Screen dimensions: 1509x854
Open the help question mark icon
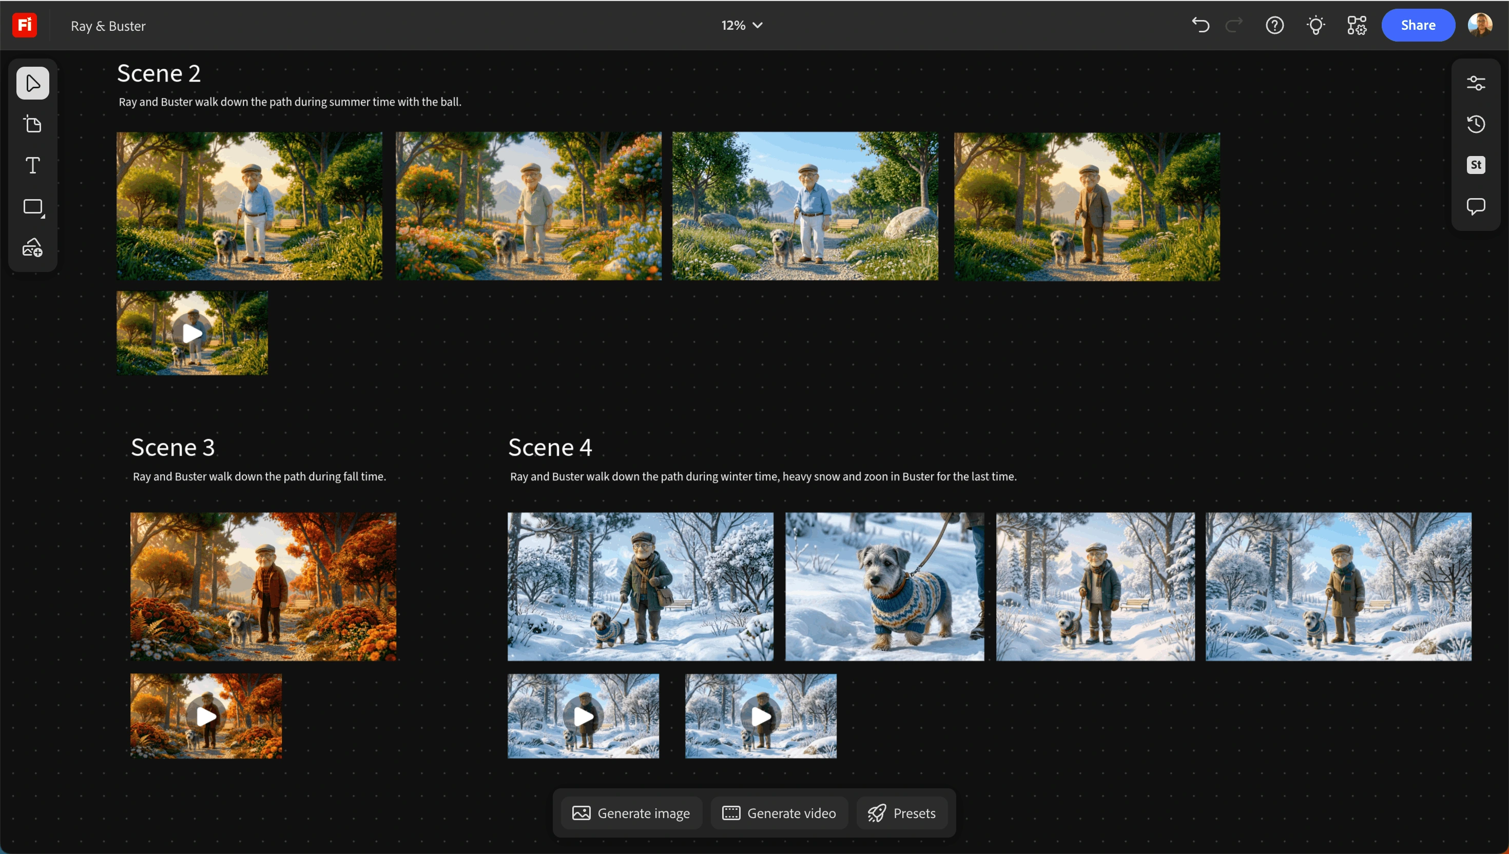[x=1274, y=25]
